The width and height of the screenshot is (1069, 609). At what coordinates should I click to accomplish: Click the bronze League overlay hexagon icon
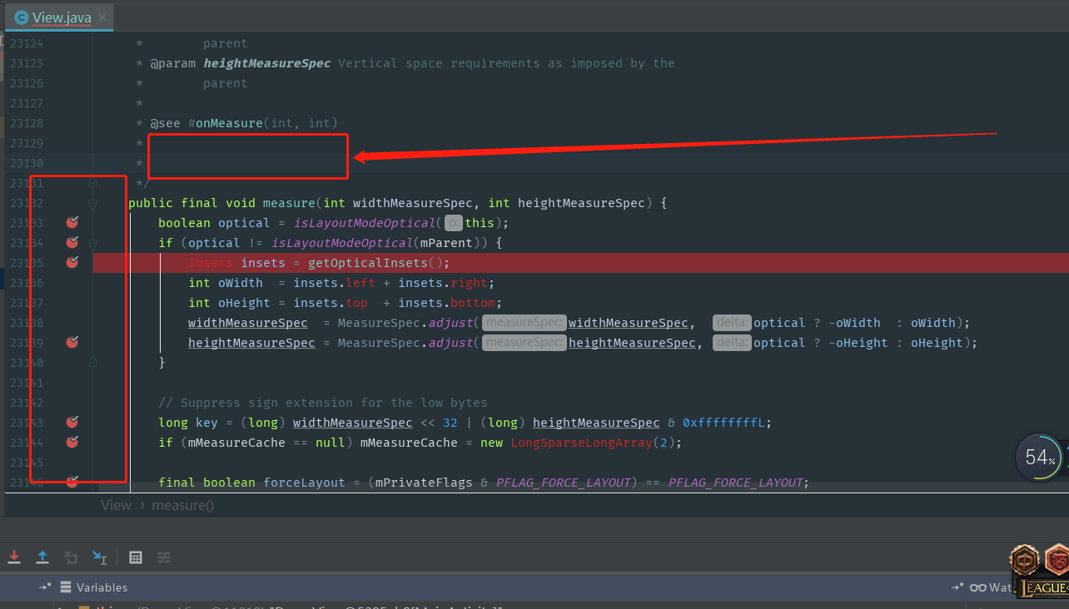1025,559
